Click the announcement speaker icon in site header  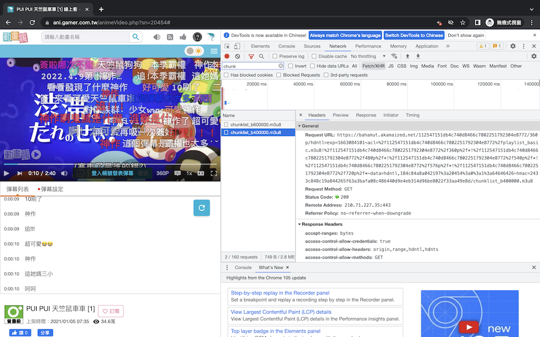(157, 37)
